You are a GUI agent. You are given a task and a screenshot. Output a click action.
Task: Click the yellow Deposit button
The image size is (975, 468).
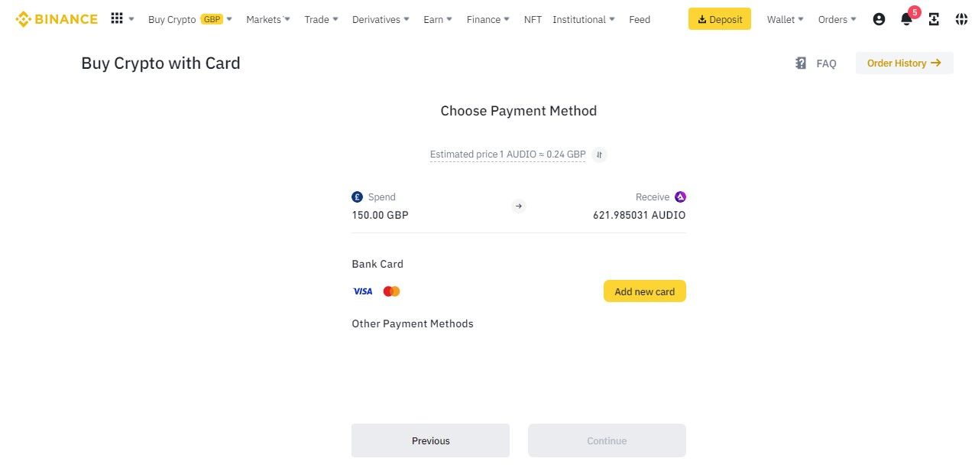point(719,19)
